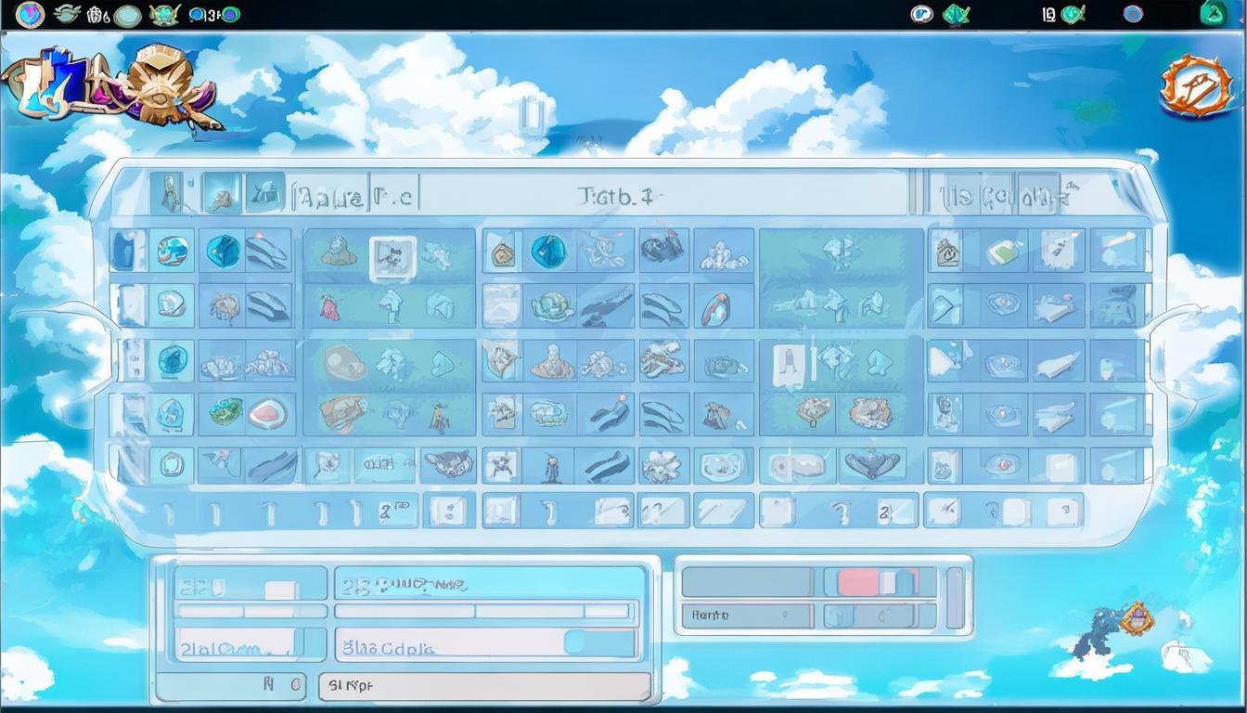
Task: Toggle the small white switch in the lower-left panel's top row
Action: (280, 590)
